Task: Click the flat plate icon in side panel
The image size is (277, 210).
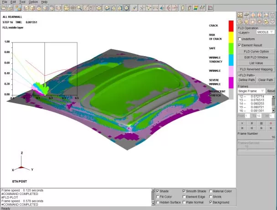Action: tap(246, 15)
